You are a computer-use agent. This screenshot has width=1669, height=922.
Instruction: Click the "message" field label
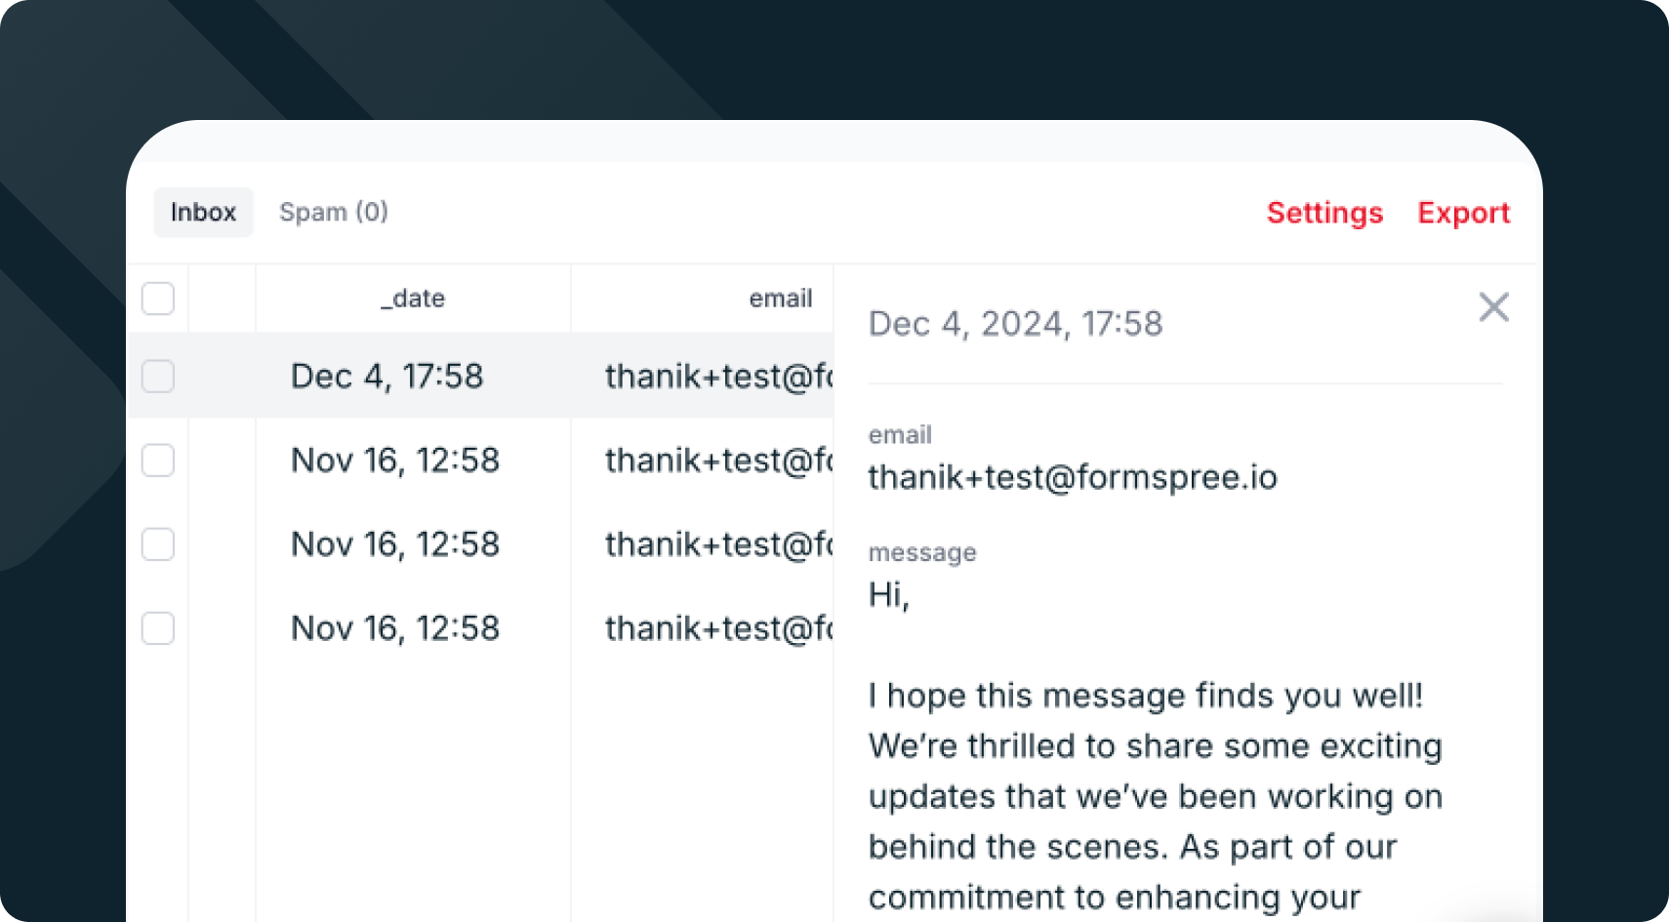(x=922, y=553)
